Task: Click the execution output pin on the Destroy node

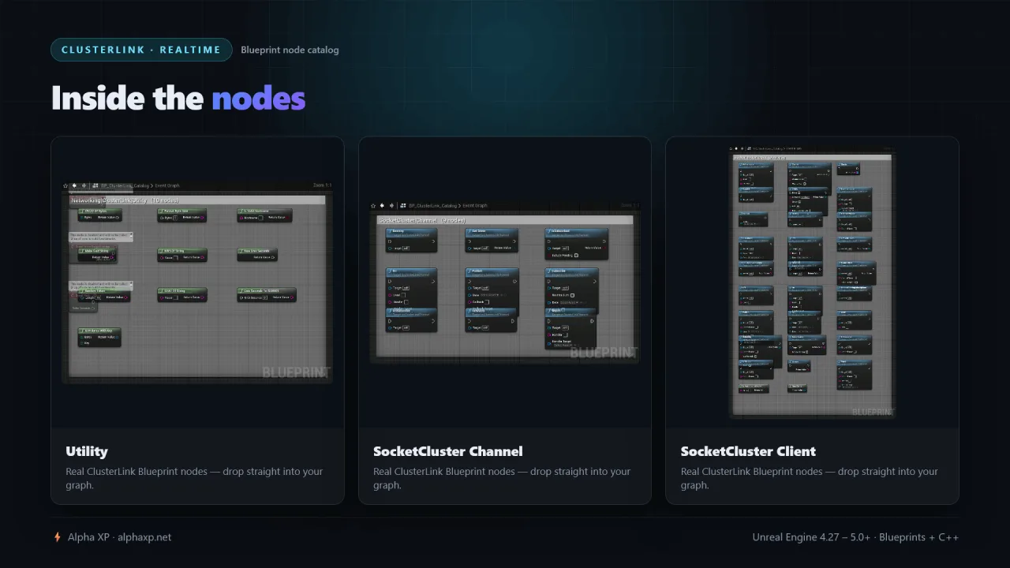Action: point(432,240)
